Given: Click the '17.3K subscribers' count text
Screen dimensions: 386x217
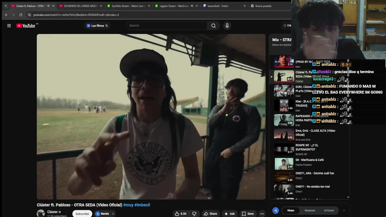Looking at the screenshot, I should click(57, 216).
